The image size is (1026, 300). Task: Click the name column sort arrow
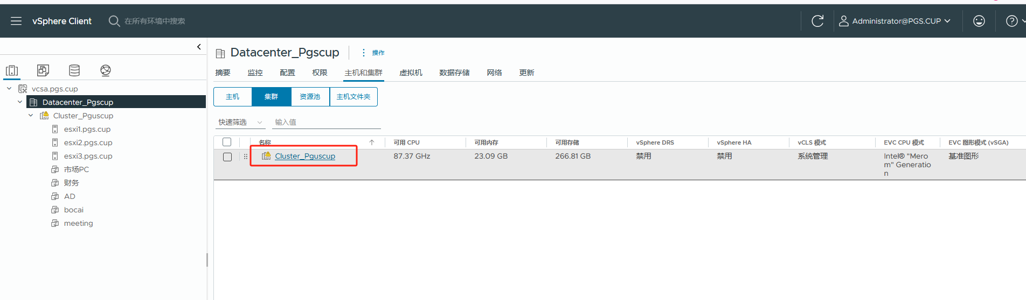coord(372,142)
